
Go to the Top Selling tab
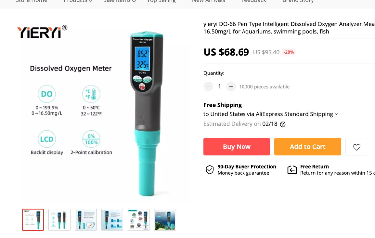[x=162, y=1]
